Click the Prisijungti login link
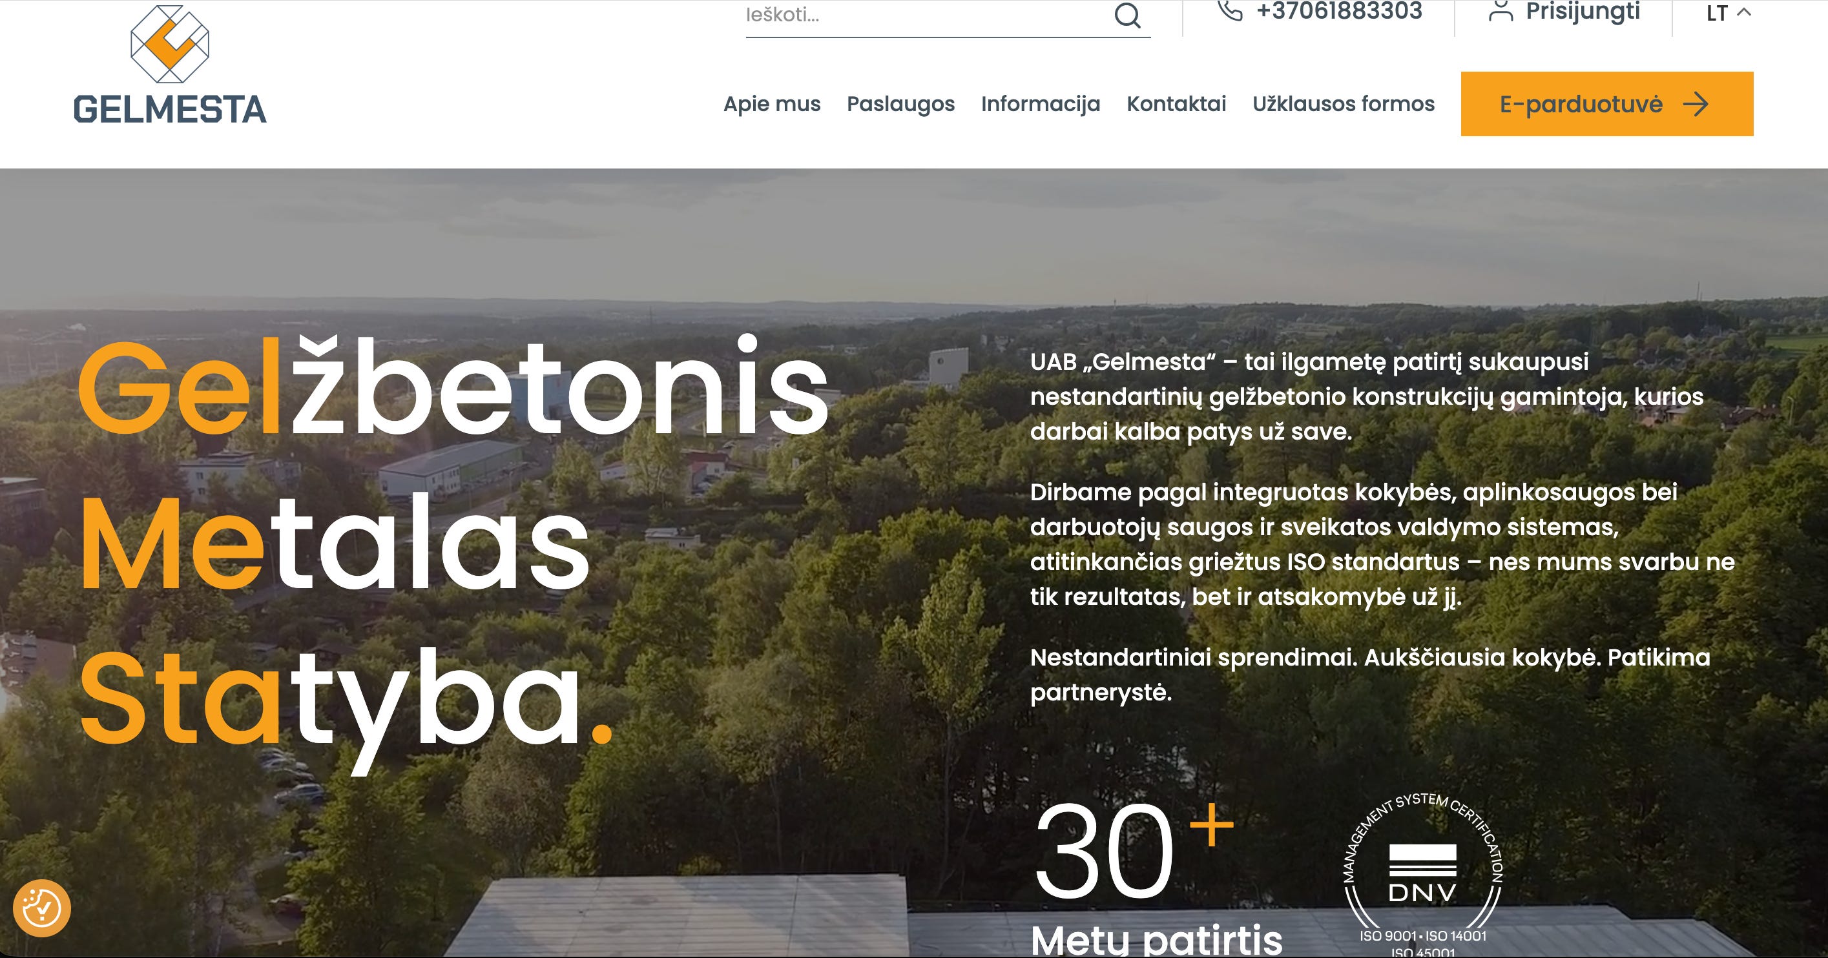Viewport: 1828px width, 958px height. 1583,12
